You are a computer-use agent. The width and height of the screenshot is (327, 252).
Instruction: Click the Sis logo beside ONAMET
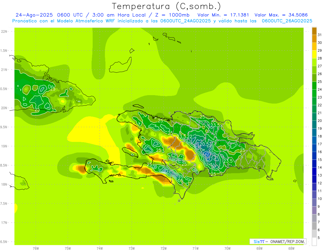pos(259,241)
